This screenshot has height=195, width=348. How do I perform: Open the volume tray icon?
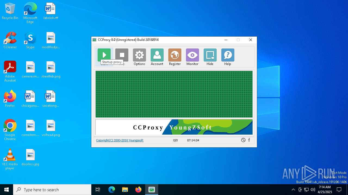(313, 190)
